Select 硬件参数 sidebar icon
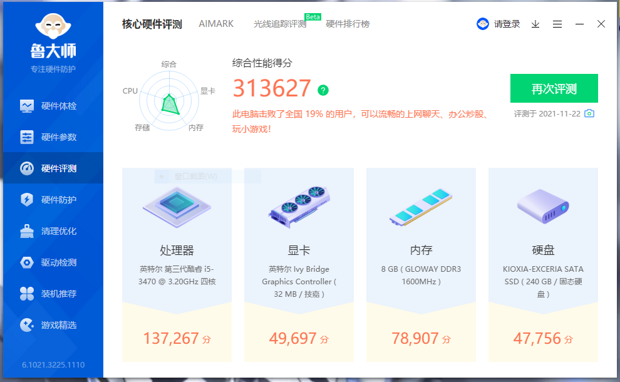The height and width of the screenshot is (382, 620). pyautogui.click(x=27, y=137)
